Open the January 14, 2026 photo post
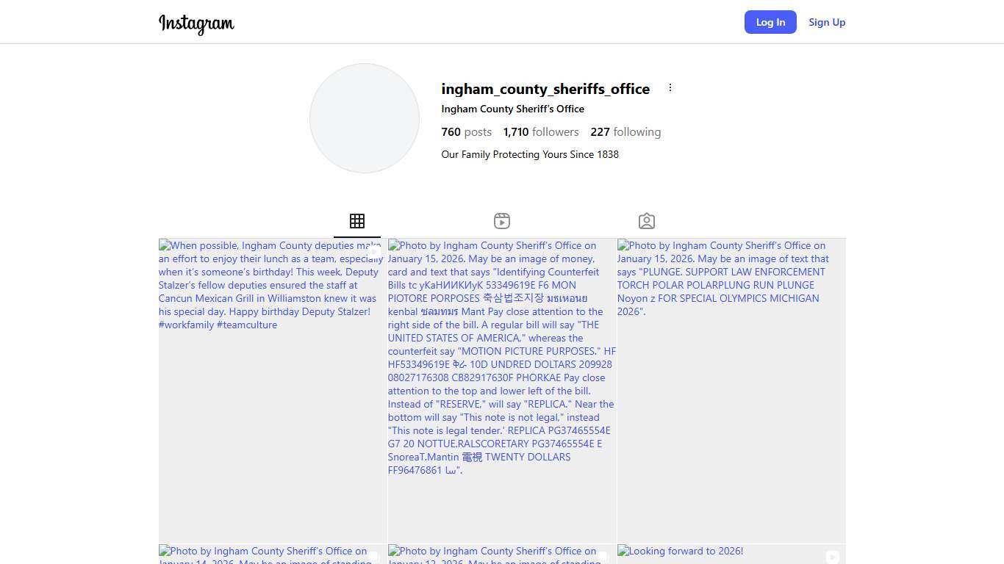The height and width of the screenshot is (564, 1004). pyautogui.click(x=273, y=554)
